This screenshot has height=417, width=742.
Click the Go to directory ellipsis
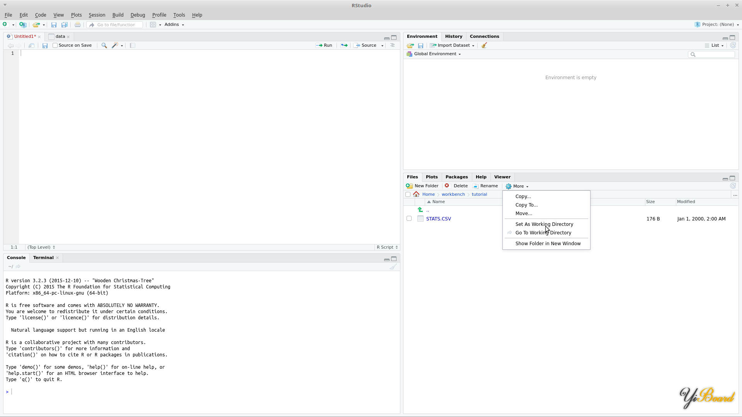[735, 195]
